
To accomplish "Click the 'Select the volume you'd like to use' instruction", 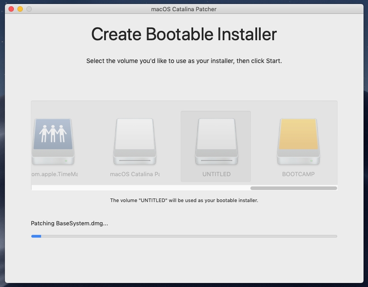I will point(184,61).
